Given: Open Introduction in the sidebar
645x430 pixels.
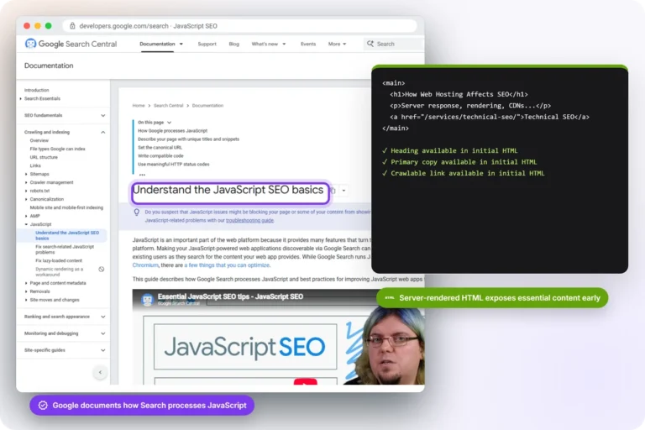Looking at the screenshot, I should pyautogui.click(x=36, y=90).
